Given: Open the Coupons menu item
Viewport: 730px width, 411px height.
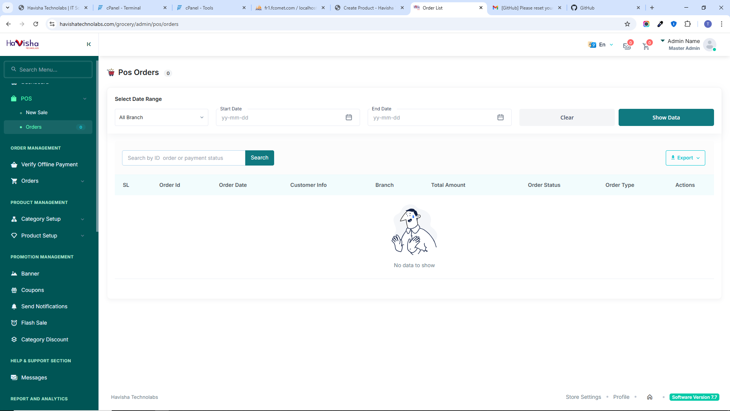Looking at the screenshot, I should [33, 290].
